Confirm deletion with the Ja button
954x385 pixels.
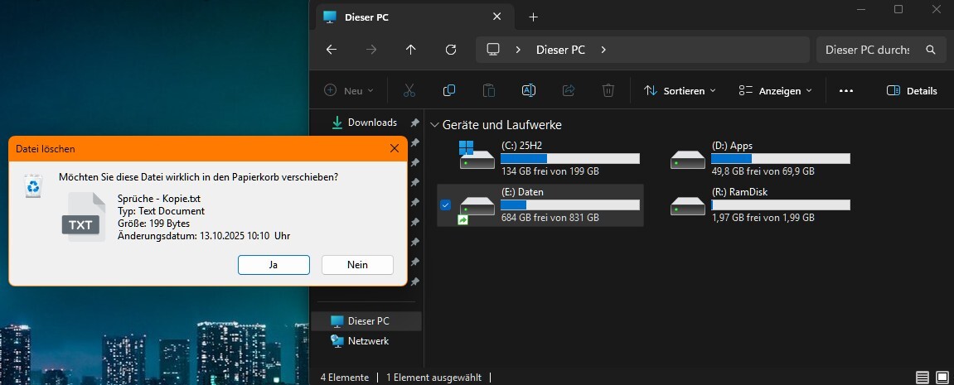(x=274, y=265)
